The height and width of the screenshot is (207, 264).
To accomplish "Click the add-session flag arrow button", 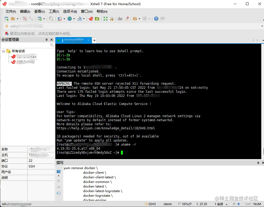I will point(7,34).
